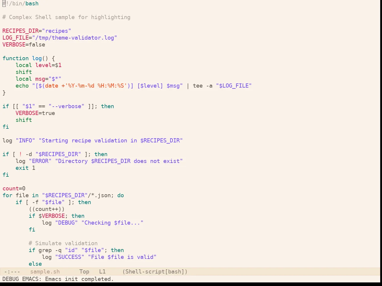Click the 'local msg="$*"' line
This screenshot has height=286, width=382.
(x=38, y=79)
